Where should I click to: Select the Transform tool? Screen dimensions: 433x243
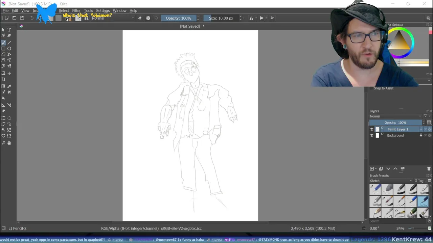click(3, 73)
